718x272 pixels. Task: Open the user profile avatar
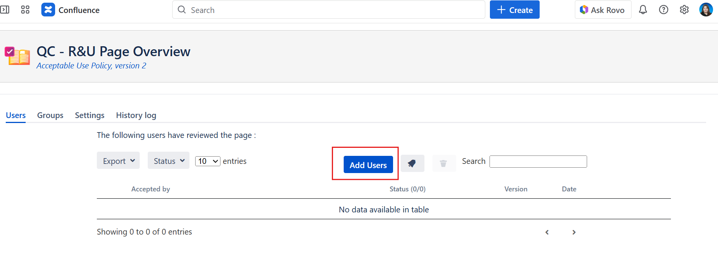coord(706,10)
